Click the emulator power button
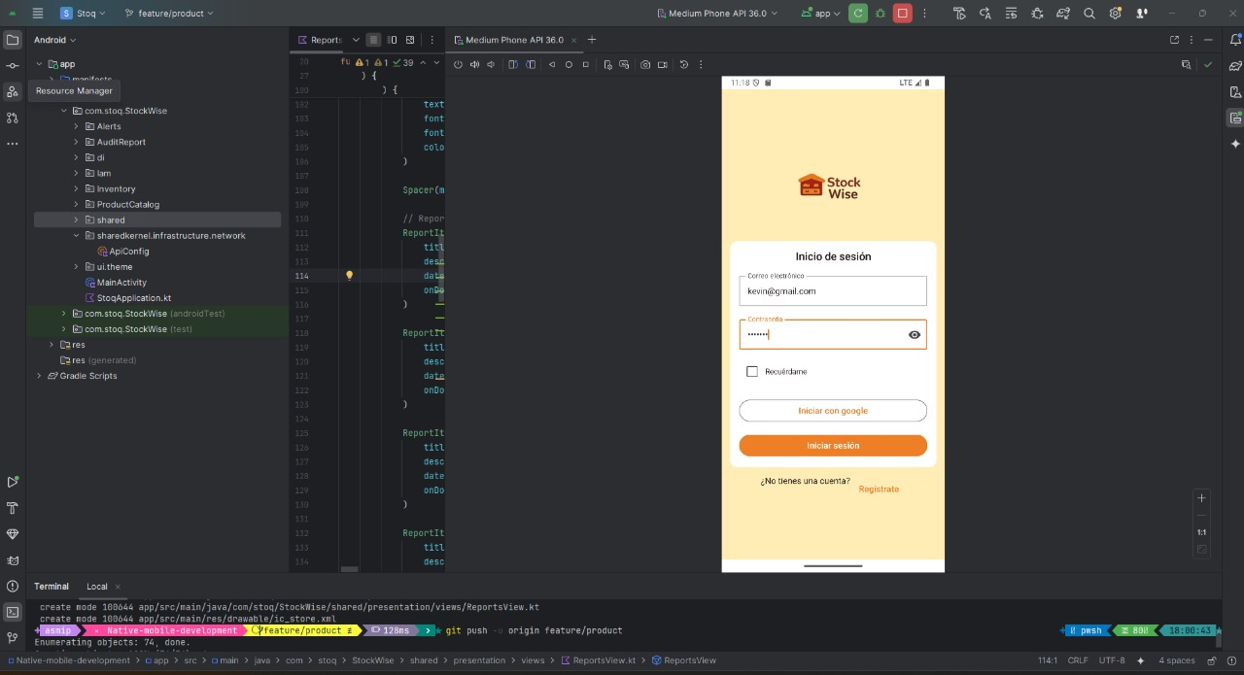Image resolution: width=1244 pixels, height=675 pixels. click(458, 65)
